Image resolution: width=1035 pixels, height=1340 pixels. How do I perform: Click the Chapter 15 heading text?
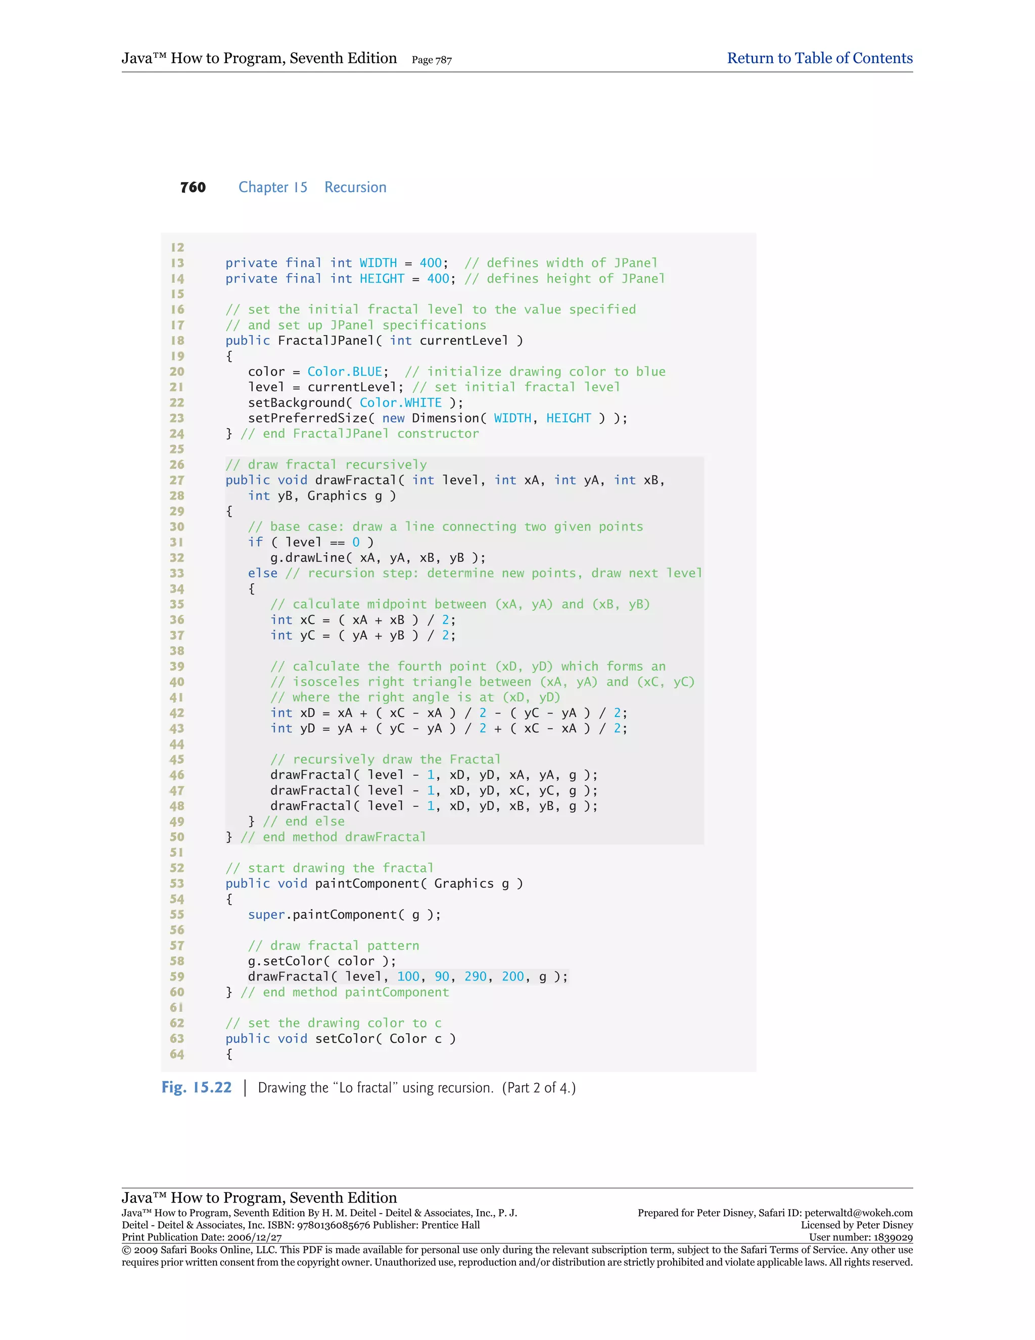273,187
